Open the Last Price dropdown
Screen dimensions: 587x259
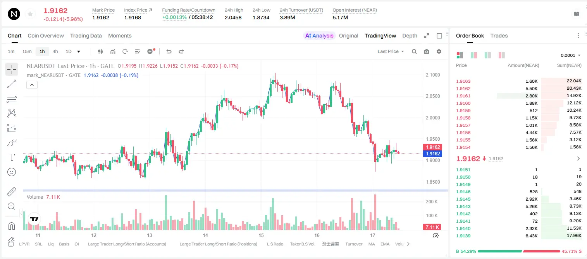pyautogui.click(x=391, y=51)
